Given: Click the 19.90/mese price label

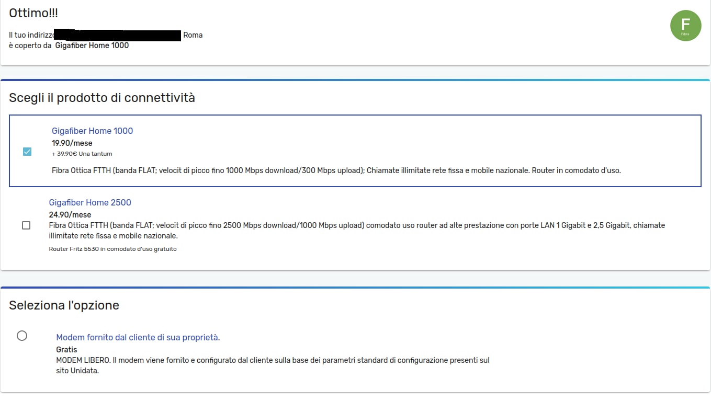Looking at the screenshot, I should tap(72, 143).
